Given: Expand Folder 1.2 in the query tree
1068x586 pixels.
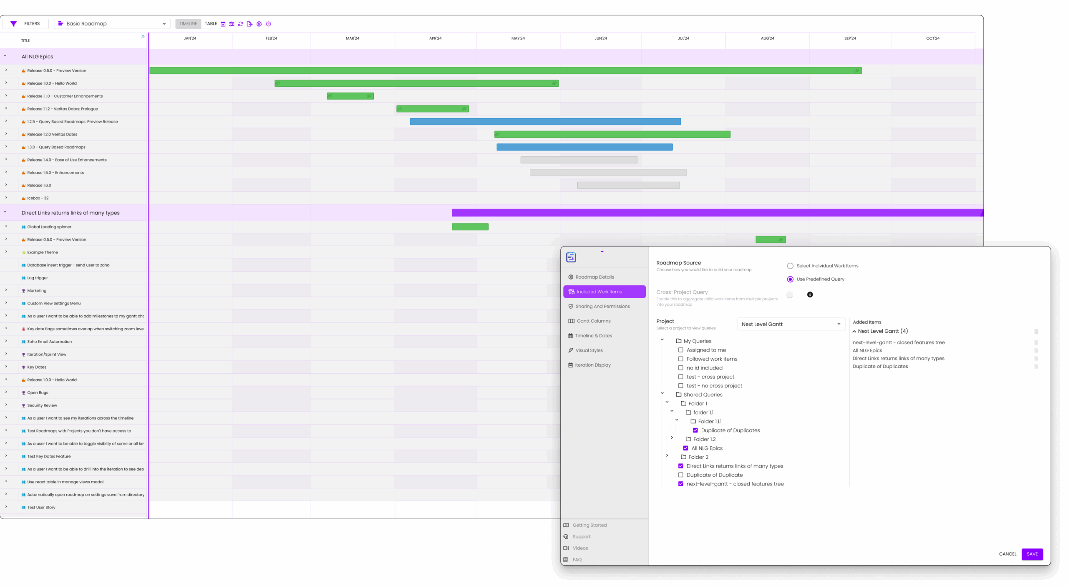Looking at the screenshot, I should [x=672, y=438].
